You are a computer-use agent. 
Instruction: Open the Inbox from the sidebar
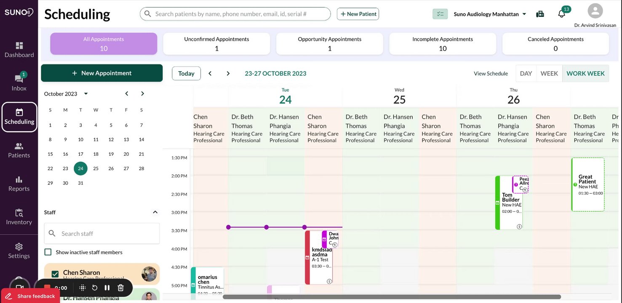(x=19, y=82)
